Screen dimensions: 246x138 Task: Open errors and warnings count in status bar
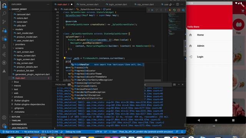pyautogui.click(x=50, y=132)
